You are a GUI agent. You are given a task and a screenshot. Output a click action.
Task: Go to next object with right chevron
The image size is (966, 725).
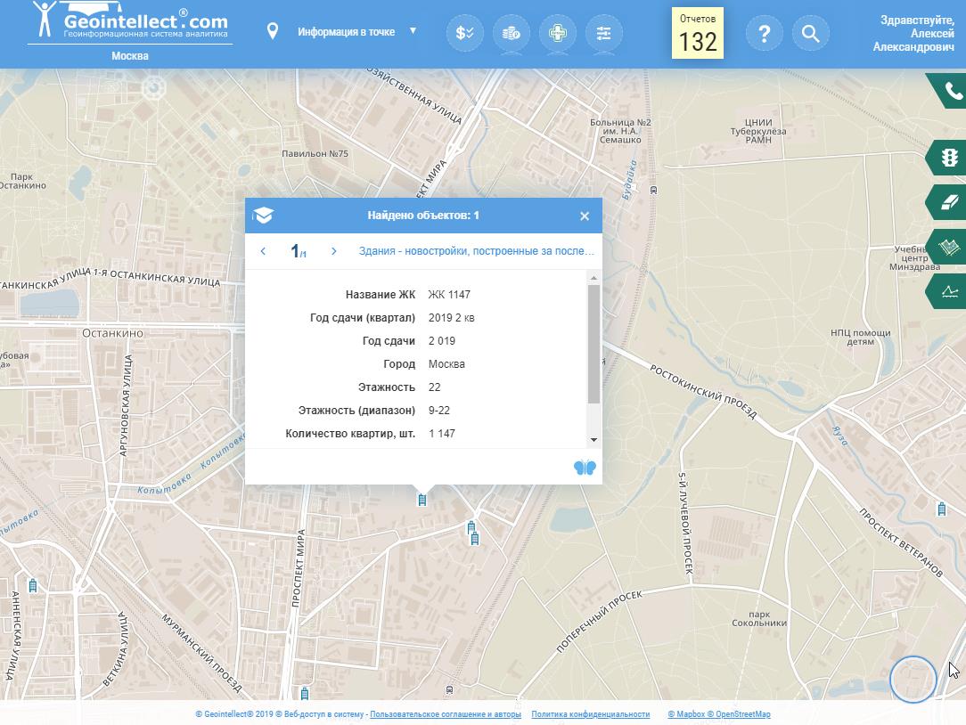point(334,251)
